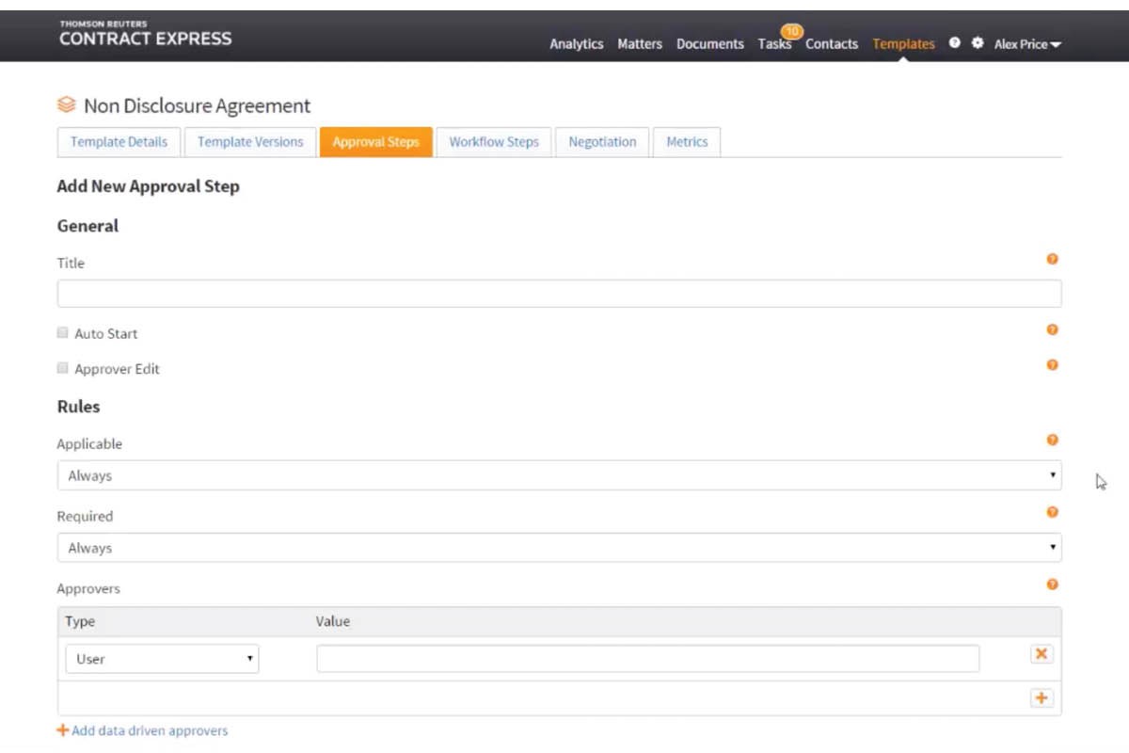Image resolution: width=1129 pixels, height=753 pixels.
Task: Switch to the Workflow Steps tab
Action: (x=494, y=142)
